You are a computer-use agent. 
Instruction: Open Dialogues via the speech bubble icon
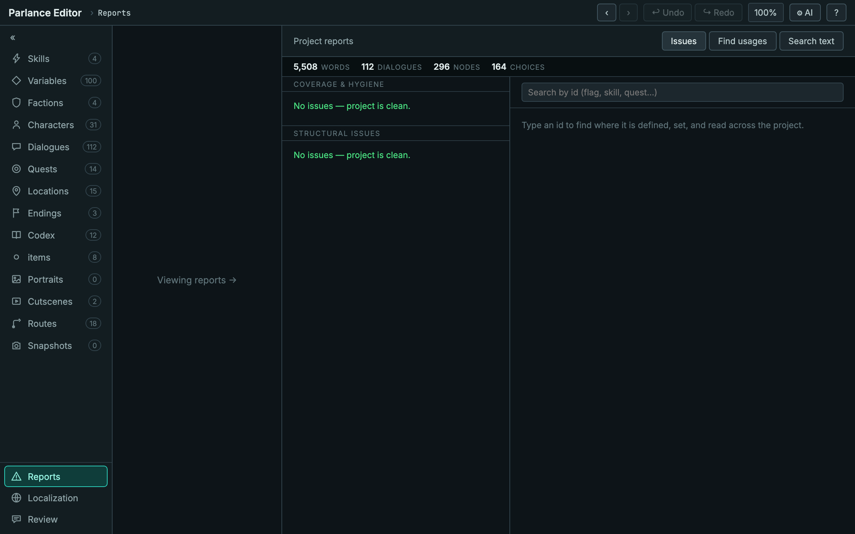(16, 147)
